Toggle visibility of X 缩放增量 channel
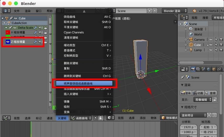The height and width of the screenshot is (137, 224). pos(8,32)
